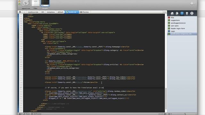The image size is (205, 115).
Task: Click the comment text on line 221
Action: click(x=74, y=88)
